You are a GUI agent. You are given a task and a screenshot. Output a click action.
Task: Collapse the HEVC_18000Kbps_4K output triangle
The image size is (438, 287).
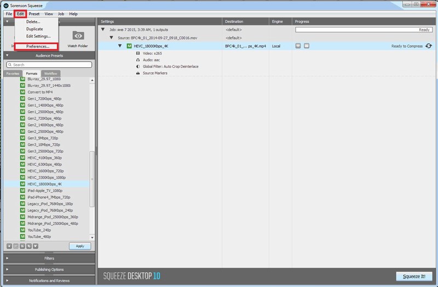(x=120, y=46)
